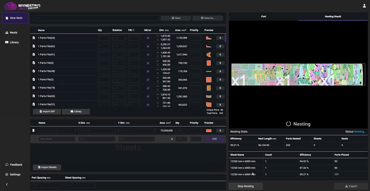This screenshot has height=191, width=370.
Task: Click the Save As button
Action: click(208, 18)
